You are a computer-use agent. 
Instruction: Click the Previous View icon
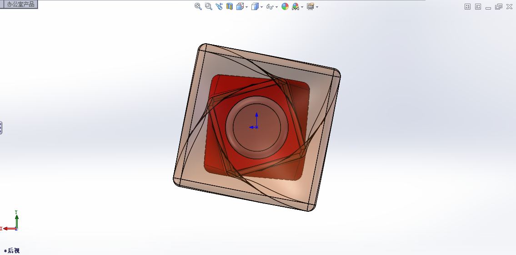(x=219, y=6)
